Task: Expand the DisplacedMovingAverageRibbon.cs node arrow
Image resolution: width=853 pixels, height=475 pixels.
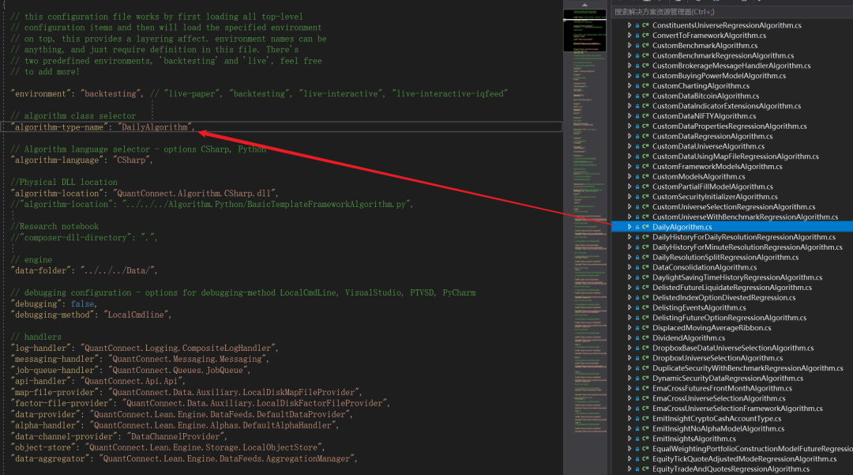Action: pyautogui.click(x=629, y=327)
